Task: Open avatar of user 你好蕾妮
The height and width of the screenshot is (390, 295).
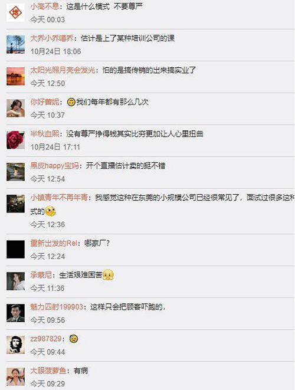Action: 15,108
